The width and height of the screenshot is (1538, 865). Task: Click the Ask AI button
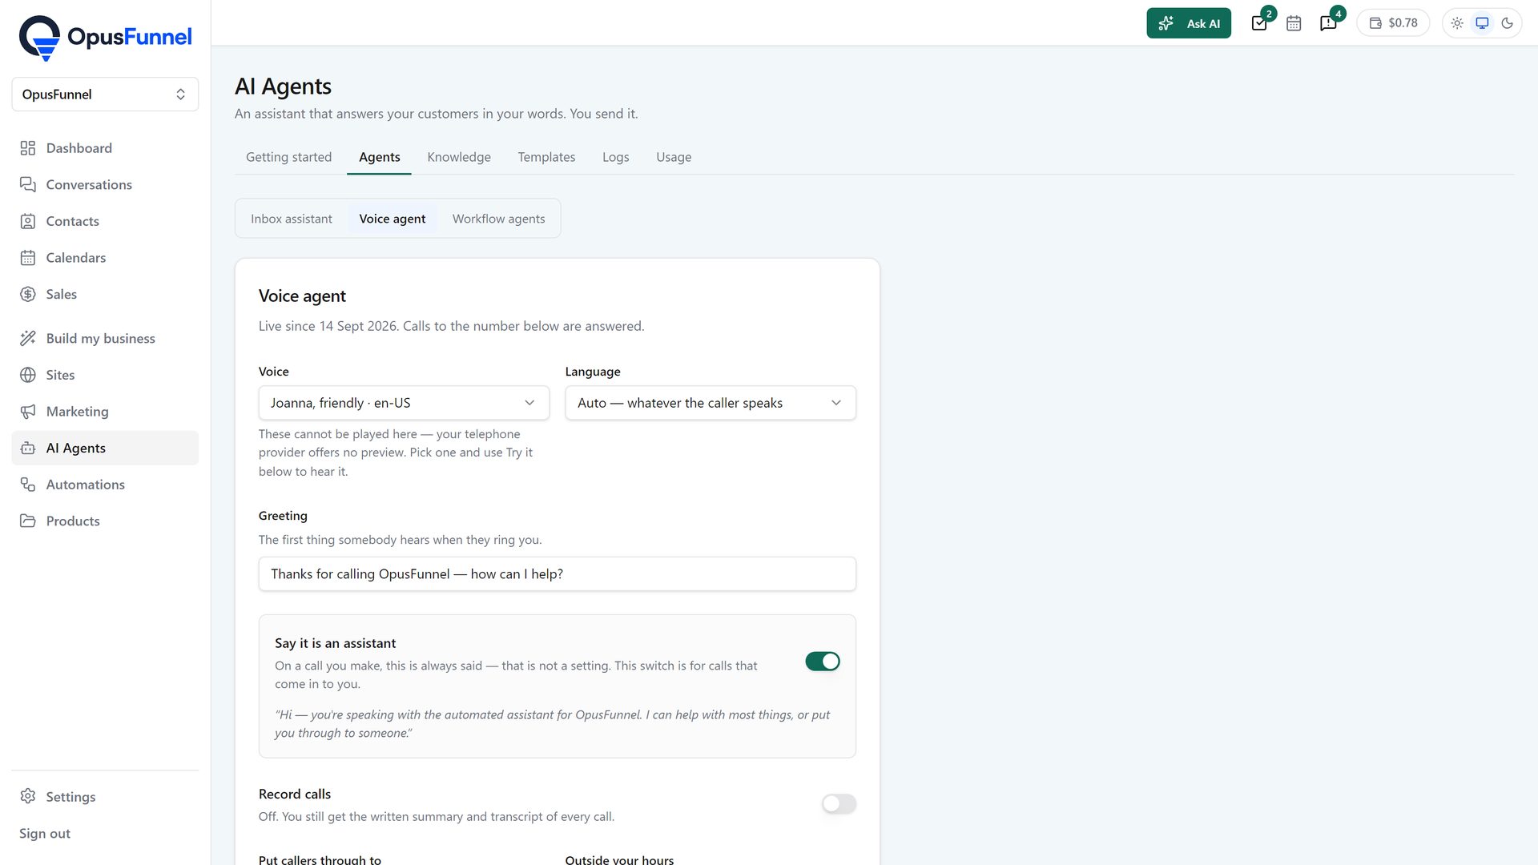pyautogui.click(x=1189, y=23)
